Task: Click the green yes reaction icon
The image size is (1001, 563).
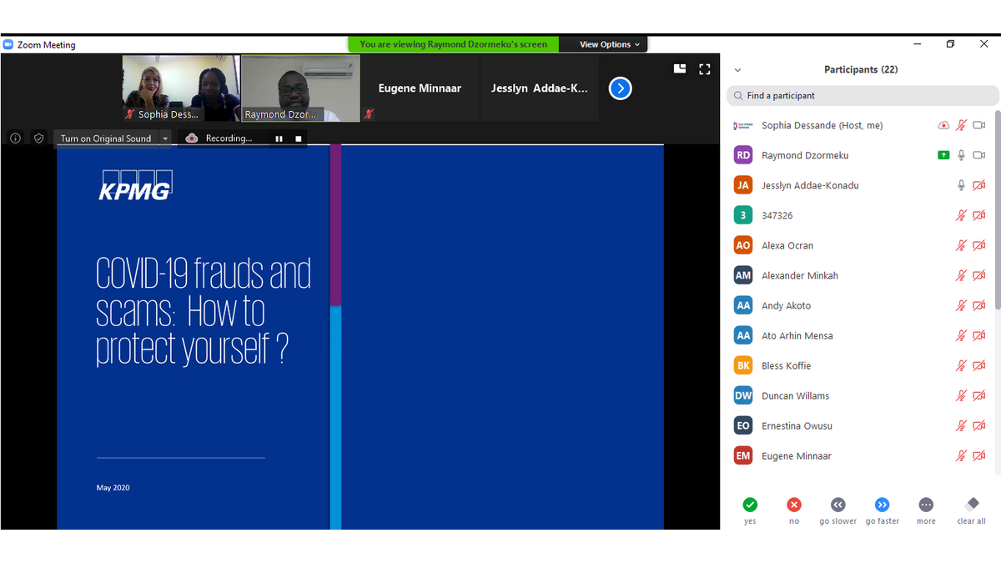Action: [750, 505]
